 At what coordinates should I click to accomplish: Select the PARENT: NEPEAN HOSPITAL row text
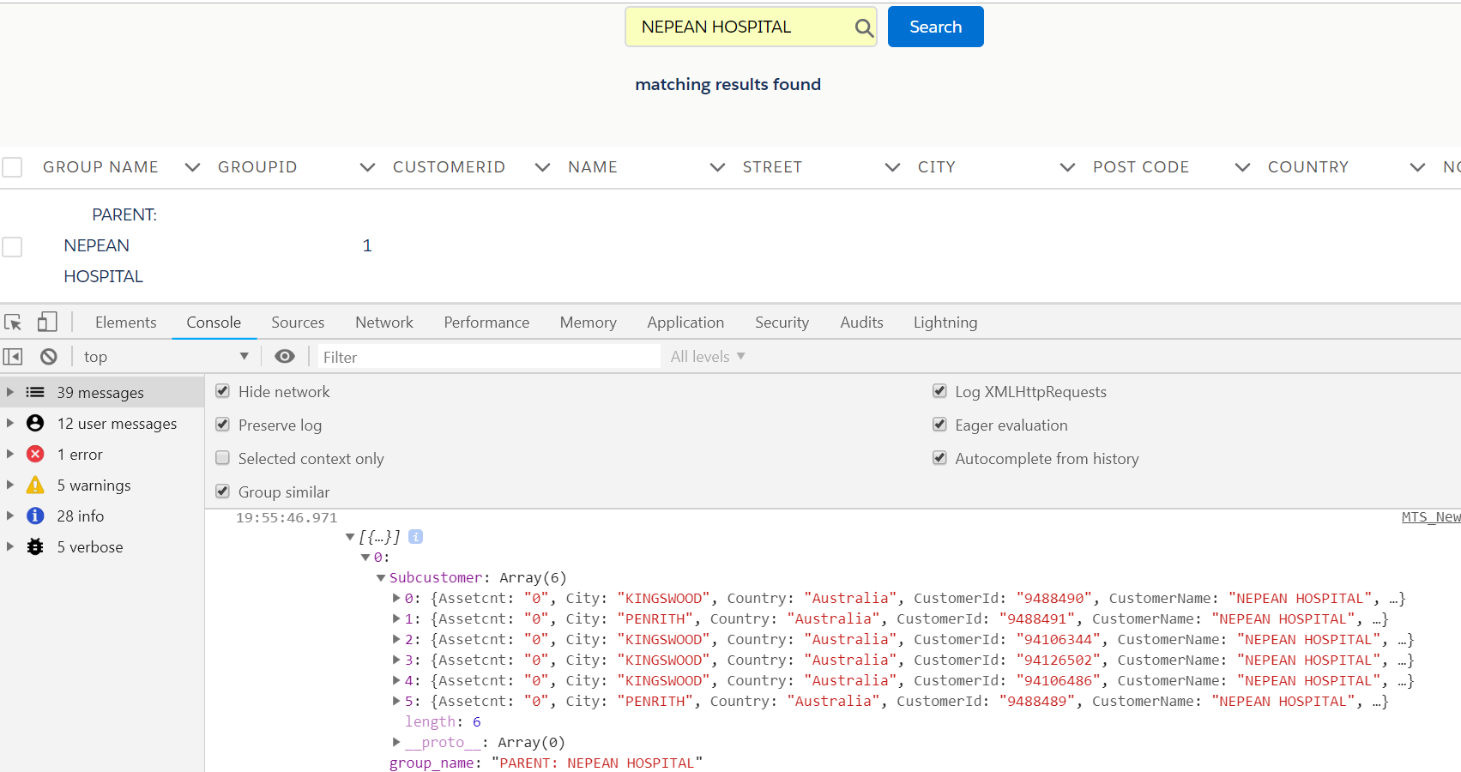(x=110, y=245)
